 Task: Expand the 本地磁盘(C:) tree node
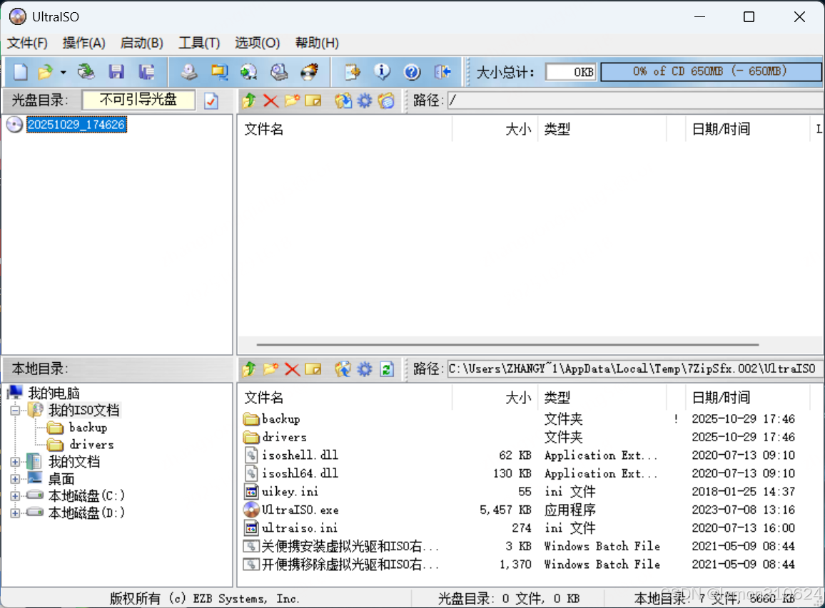(x=15, y=496)
